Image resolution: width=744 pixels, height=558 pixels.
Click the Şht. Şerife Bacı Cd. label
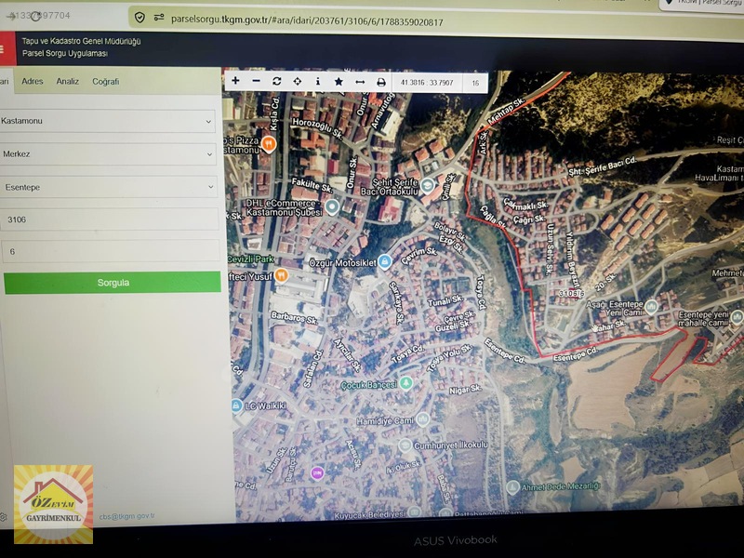click(603, 166)
